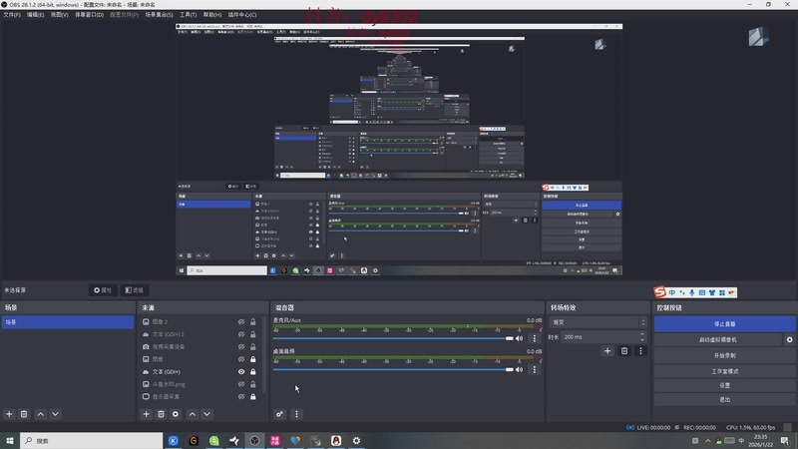
Task: Move the source down in the list
Action: point(207,414)
